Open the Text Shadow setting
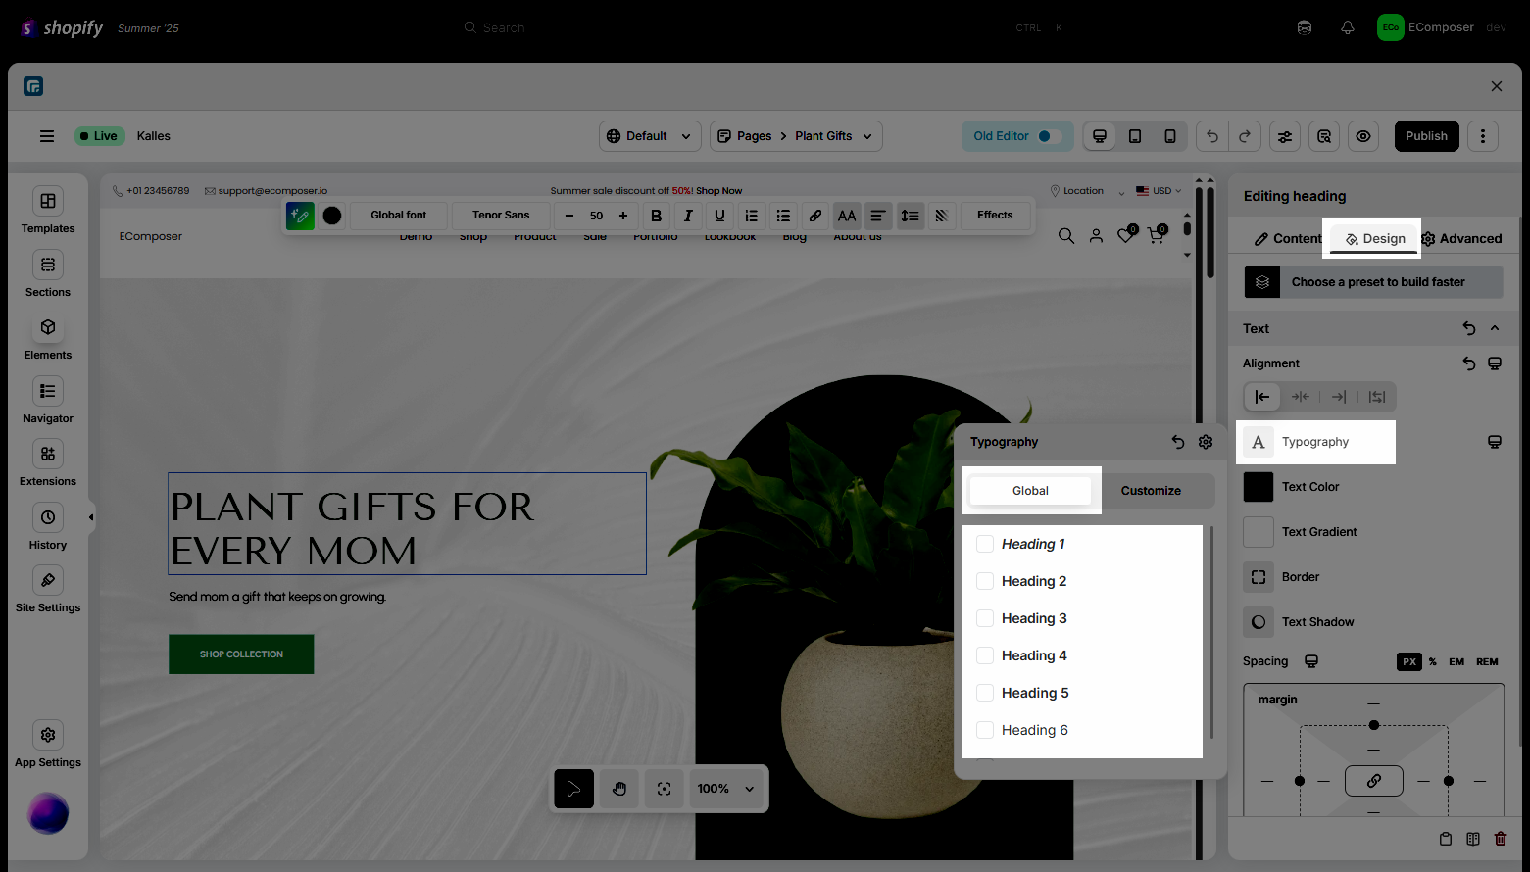1530x872 pixels. click(1300, 622)
